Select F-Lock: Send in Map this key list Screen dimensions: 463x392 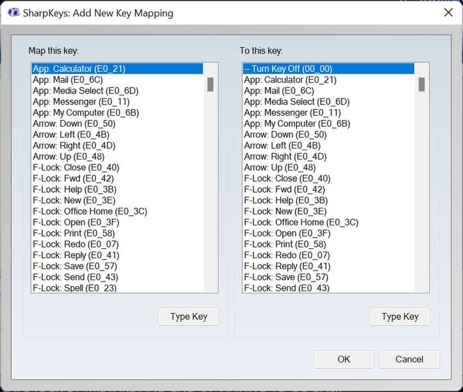[x=117, y=276]
